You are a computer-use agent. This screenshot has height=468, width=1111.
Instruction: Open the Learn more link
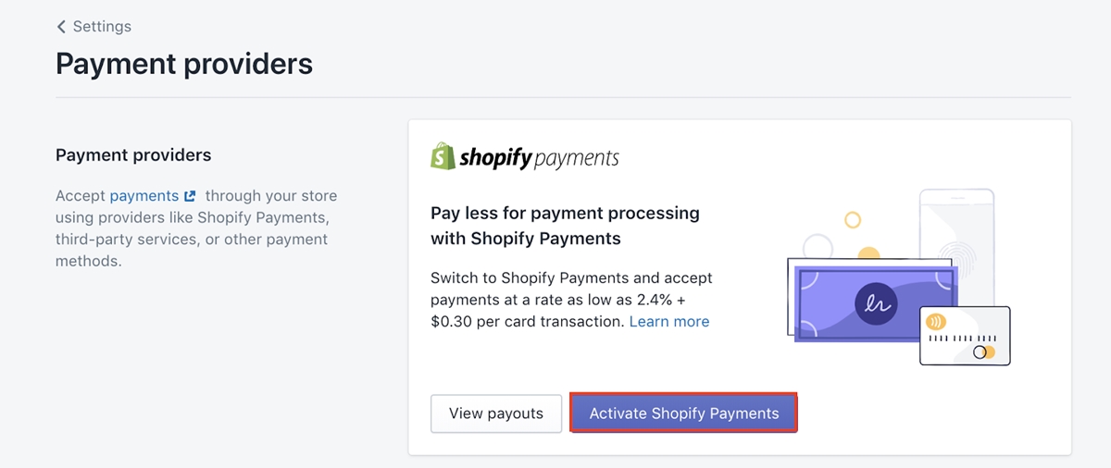pyautogui.click(x=669, y=322)
